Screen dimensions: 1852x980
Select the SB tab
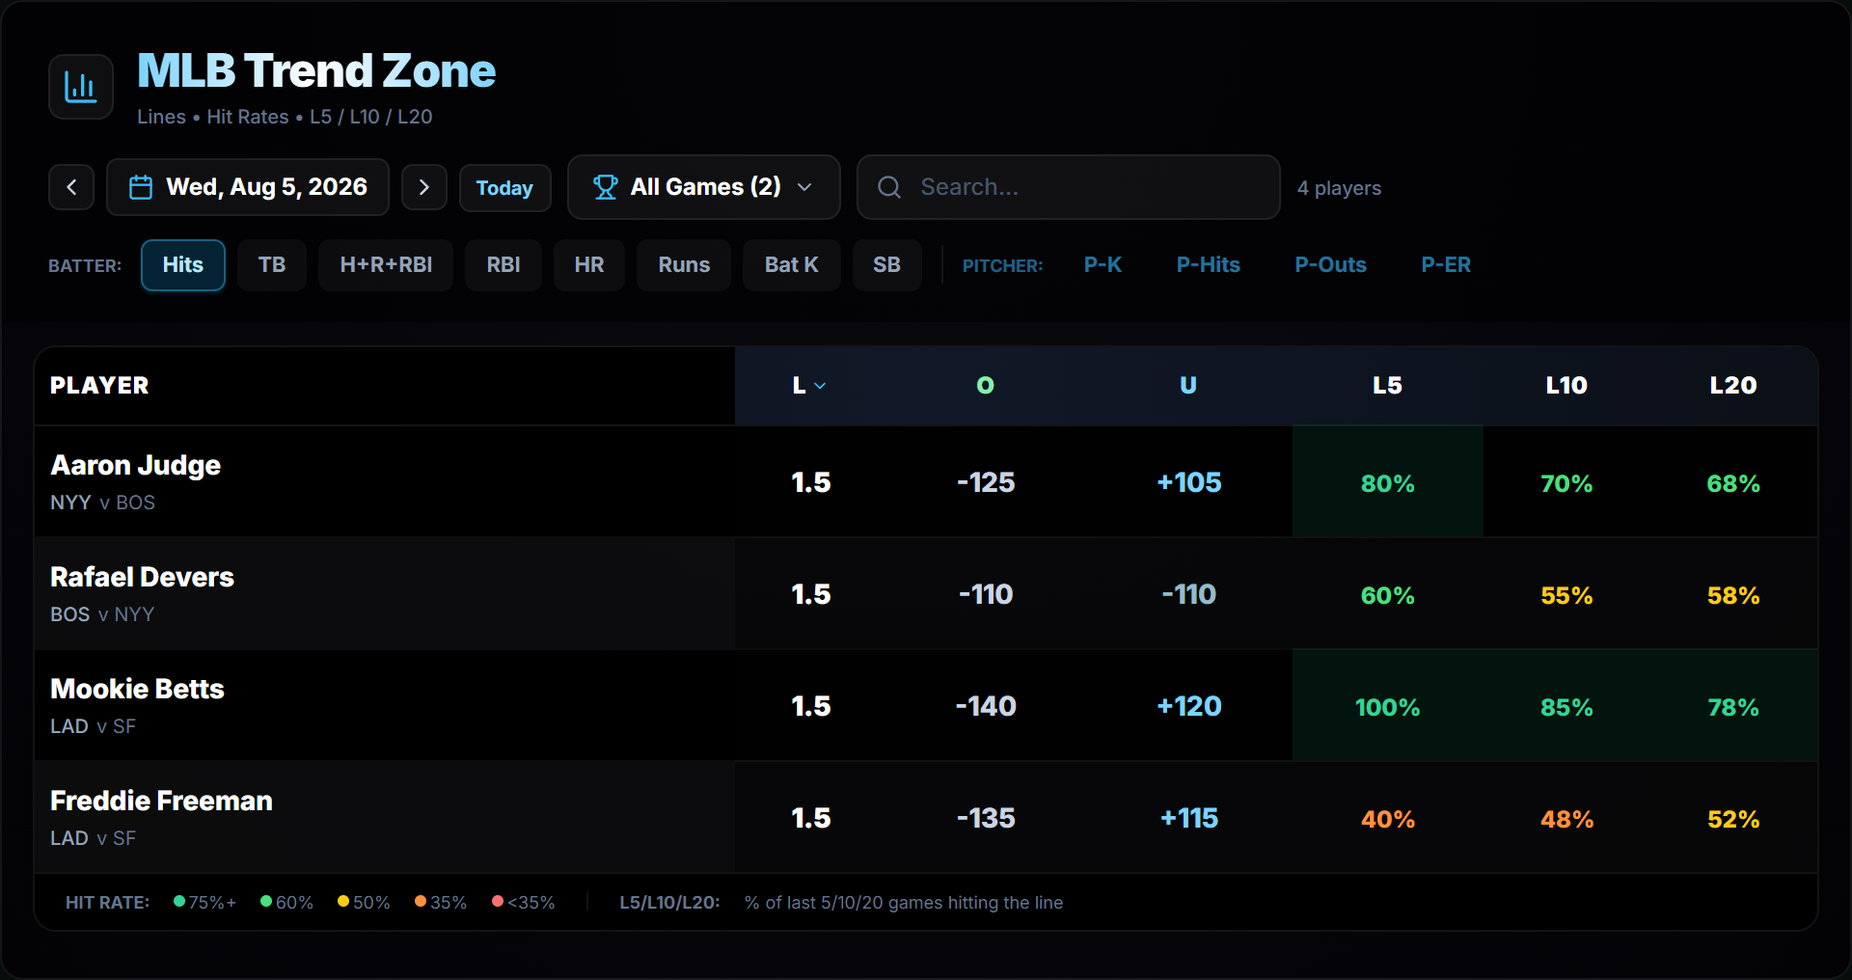(887, 265)
